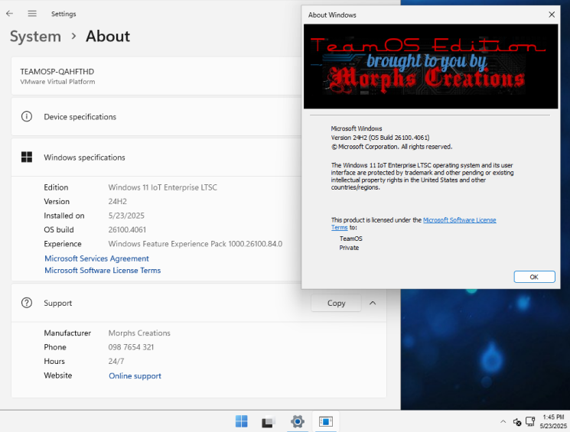
Task: Select the phone number 098 7654 321
Action: (131, 347)
